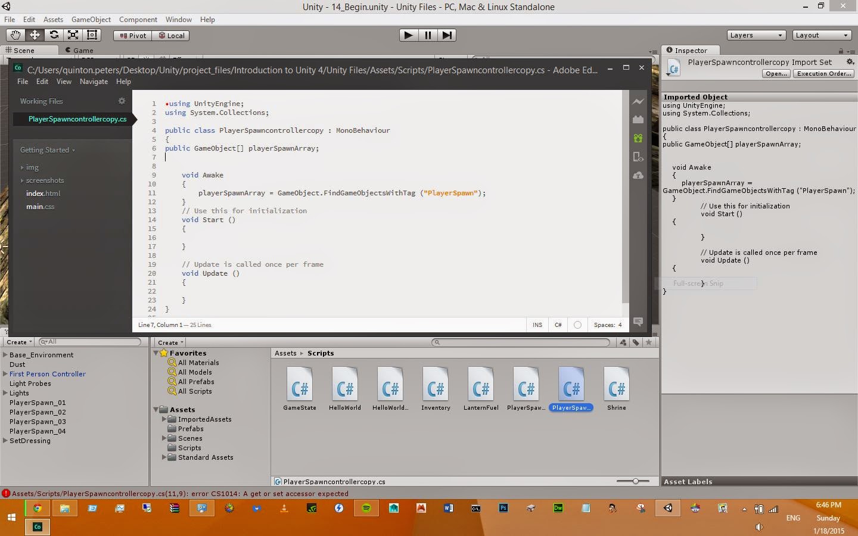The height and width of the screenshot is (536, 858).
Task: Open the Extension Manager brick icon
Action: (638, 120)
